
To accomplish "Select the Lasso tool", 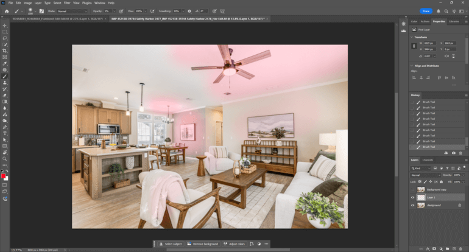I will (x=5, y=38).
